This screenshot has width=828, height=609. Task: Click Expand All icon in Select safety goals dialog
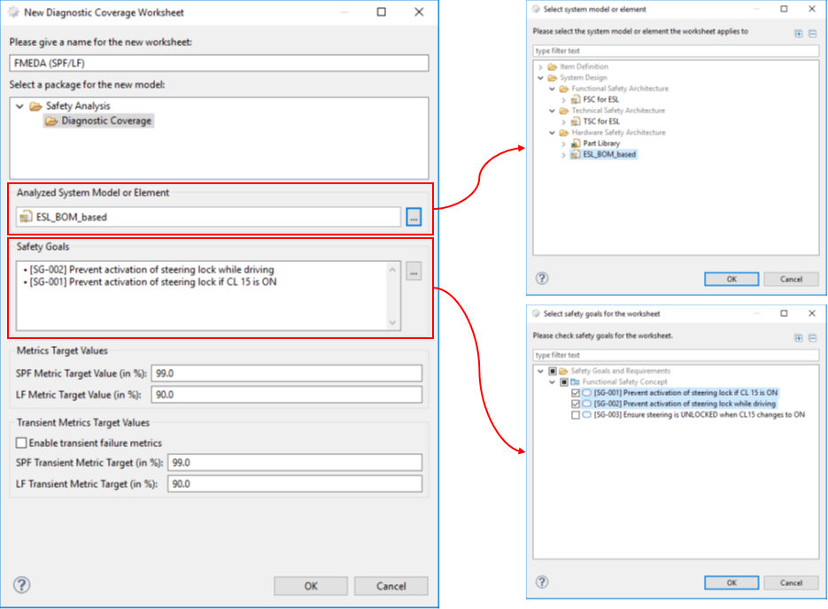799,338
